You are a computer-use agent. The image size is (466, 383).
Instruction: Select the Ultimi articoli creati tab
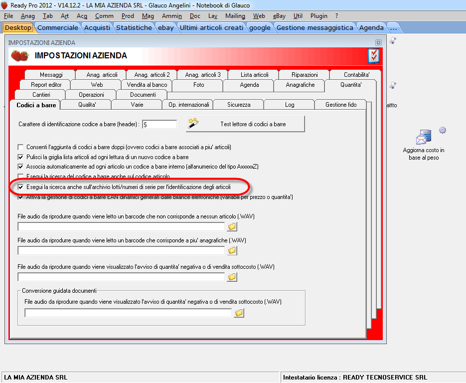211,27
